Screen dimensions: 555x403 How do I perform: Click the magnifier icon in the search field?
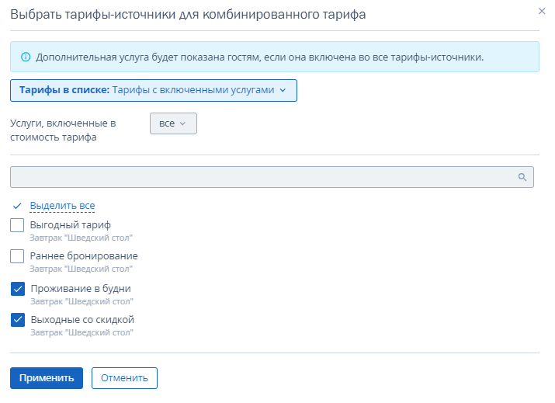522,177
